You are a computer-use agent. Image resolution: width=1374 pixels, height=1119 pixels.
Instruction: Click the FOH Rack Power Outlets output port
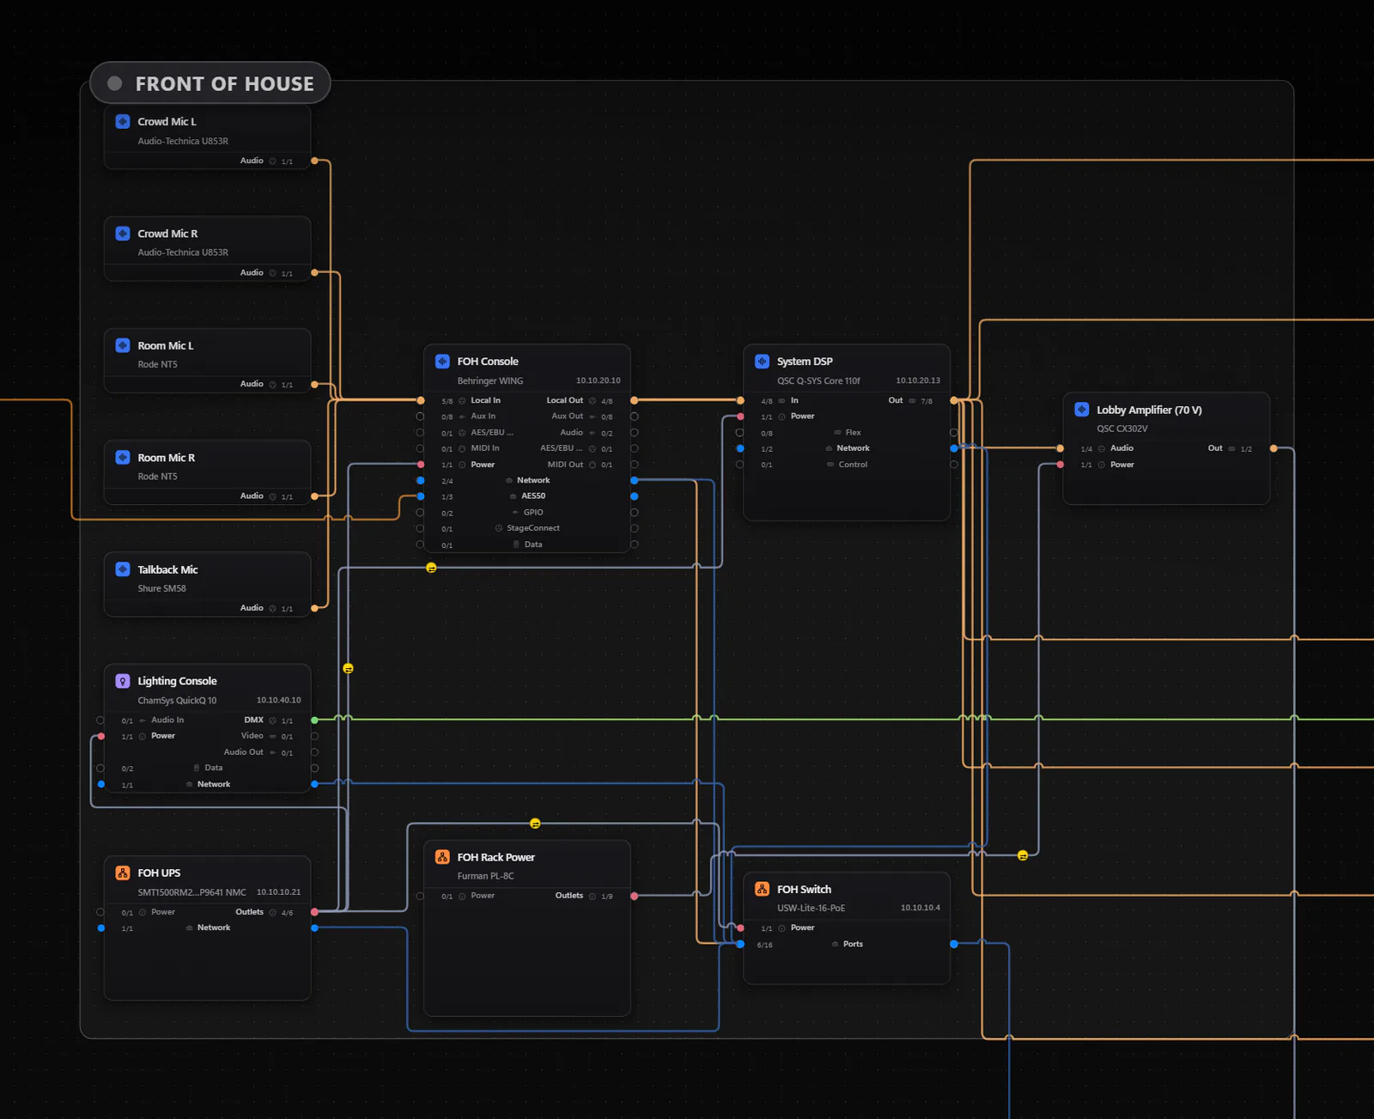click(x=634, y=896)
